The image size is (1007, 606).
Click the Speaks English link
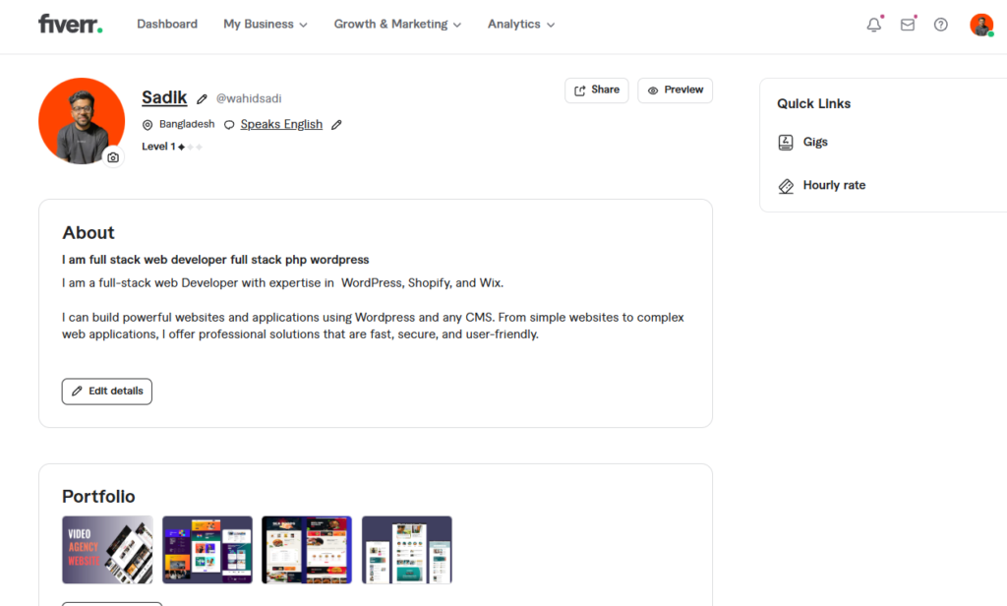[x=281, y=124]
